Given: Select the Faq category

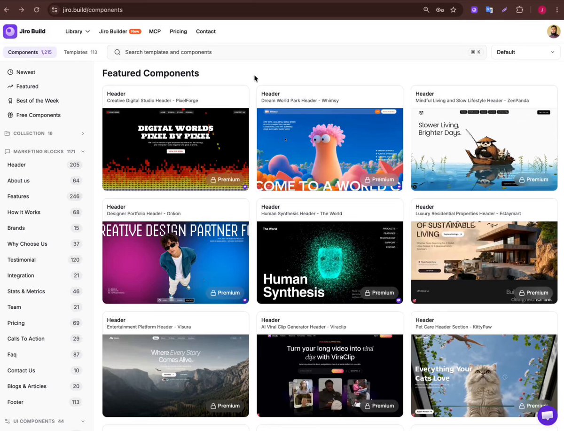Looking at the screenshot, I should (45, 355).
